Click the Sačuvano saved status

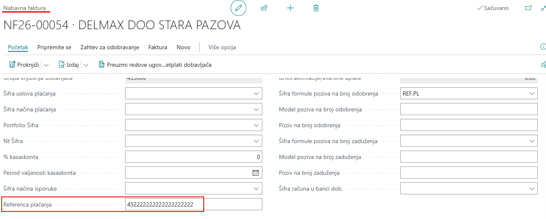click(x=493, y=8)
